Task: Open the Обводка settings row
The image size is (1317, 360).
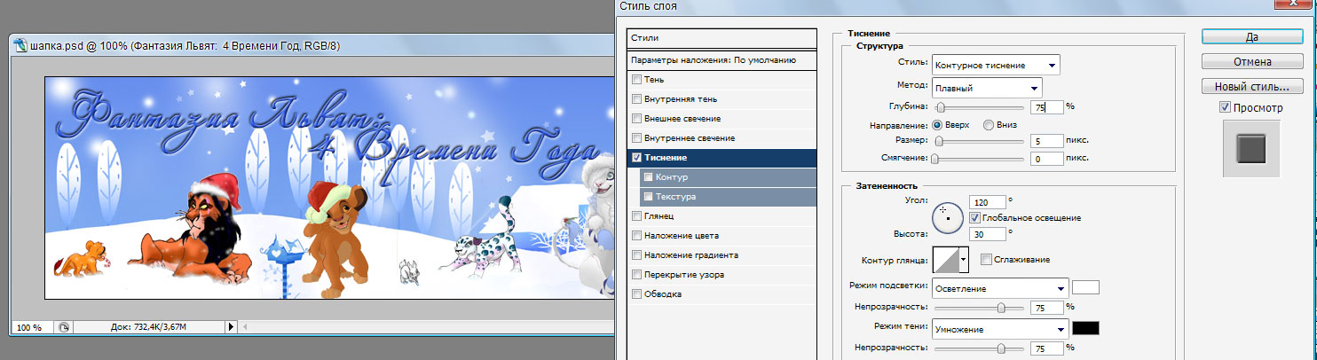Action: point(722,293)
